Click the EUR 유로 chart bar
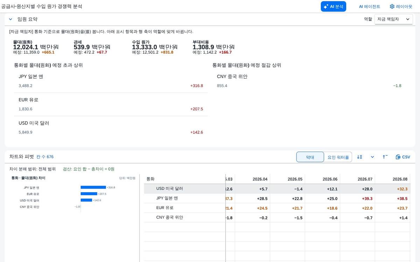 [89, 194]
